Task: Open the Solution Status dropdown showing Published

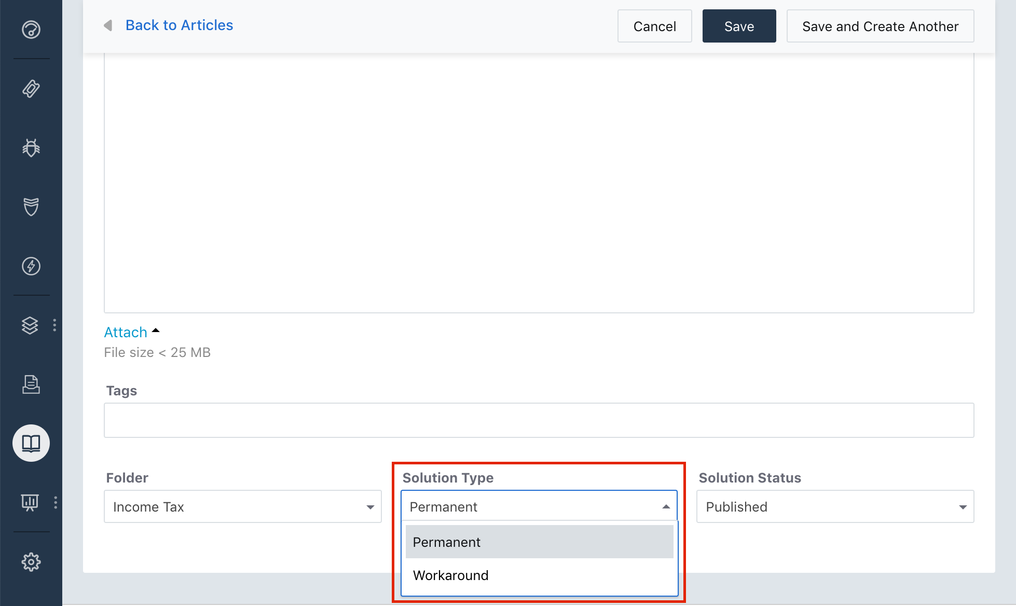Action: 834,506
